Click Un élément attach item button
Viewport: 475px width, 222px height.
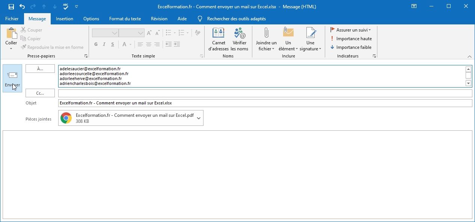[288, 39]
